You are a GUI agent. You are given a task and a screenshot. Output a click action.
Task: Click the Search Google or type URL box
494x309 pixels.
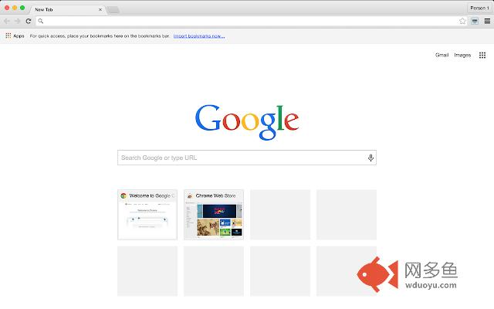tap(247, 158)
